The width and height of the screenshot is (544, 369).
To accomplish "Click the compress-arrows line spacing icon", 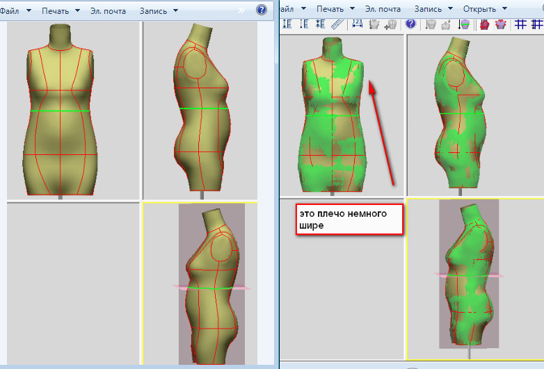I will (x=320, y=24).
